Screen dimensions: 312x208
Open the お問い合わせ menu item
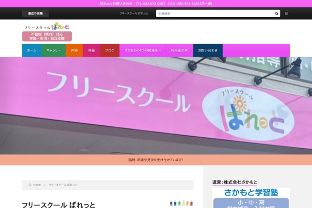pyautogui.click(x=207, y=50)
